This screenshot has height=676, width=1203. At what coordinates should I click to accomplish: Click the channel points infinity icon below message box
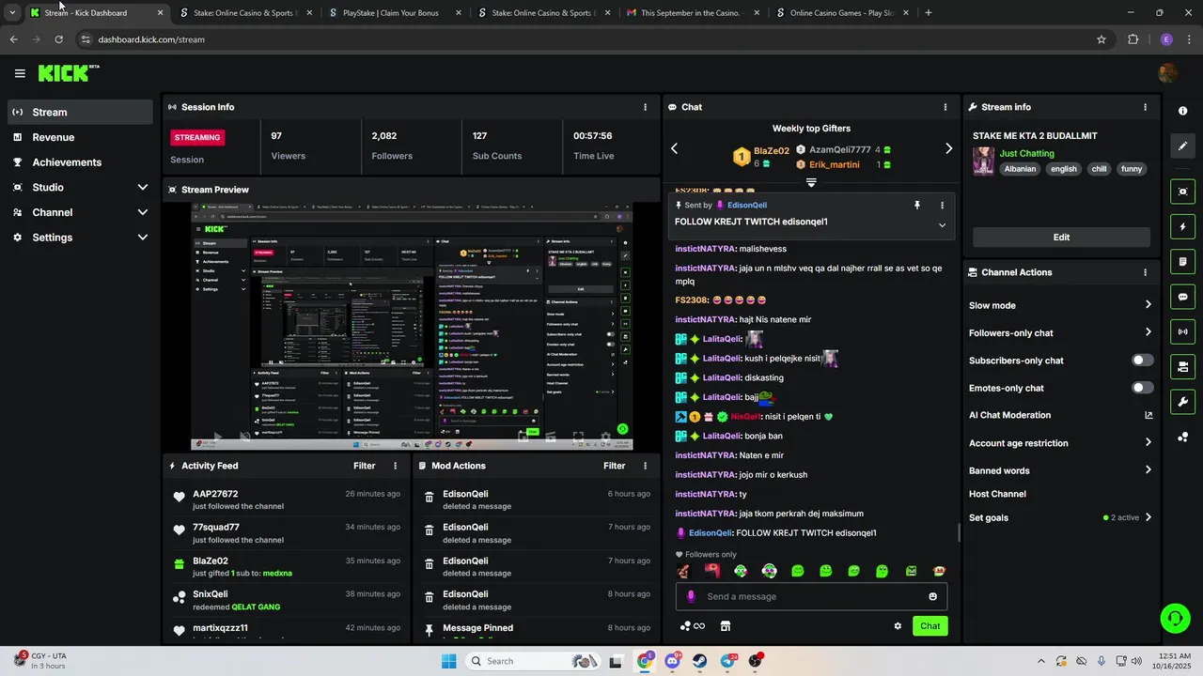(x=693, y=626)
